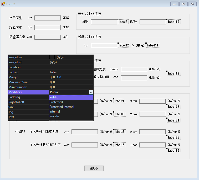Image resolution: width=199 pixels, height=180 pixels.
Task: Click the qmax= text box
Action: tap(134, 70)
